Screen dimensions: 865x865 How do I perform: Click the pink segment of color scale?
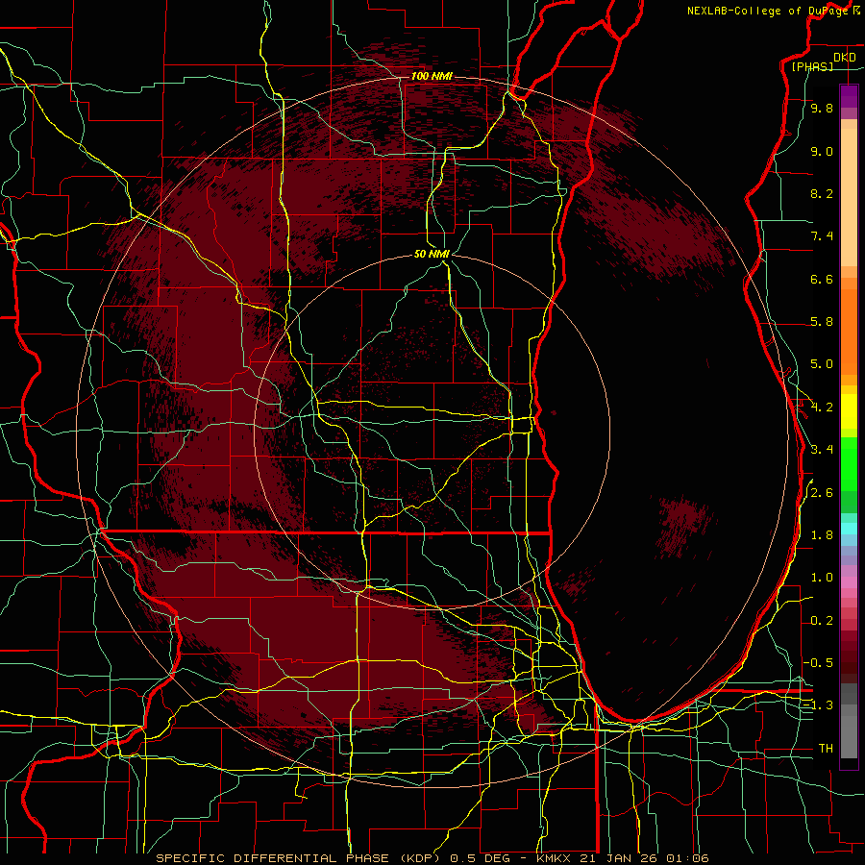(x=849, y=582)
